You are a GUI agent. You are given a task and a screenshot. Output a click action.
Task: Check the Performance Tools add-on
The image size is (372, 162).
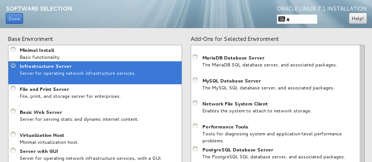coord(195,126)
